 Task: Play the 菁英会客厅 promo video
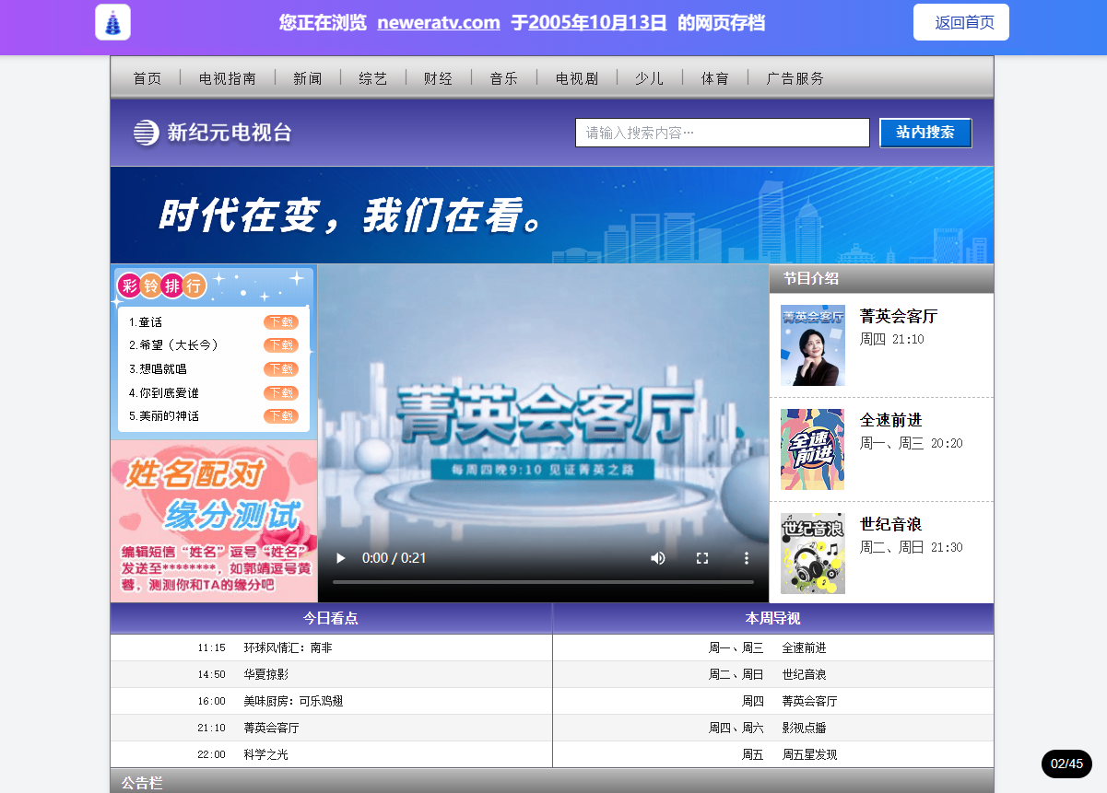340,558
